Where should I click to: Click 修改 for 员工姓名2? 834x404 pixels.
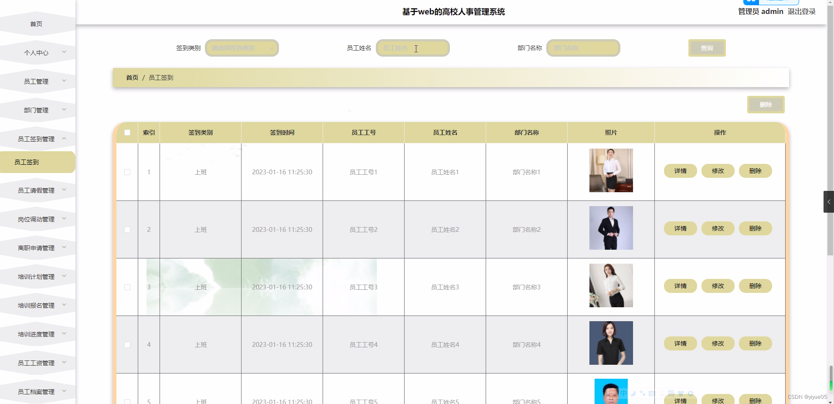tap(718, 228)
